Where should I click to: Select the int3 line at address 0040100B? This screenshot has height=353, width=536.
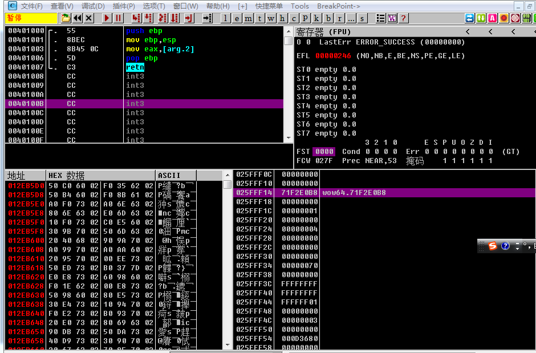pos(135,104)
